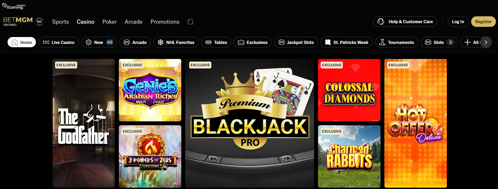The height and width of the screenshot is (189, 498).
Task: Go to the Promotions page
Action: pos(165,22)
